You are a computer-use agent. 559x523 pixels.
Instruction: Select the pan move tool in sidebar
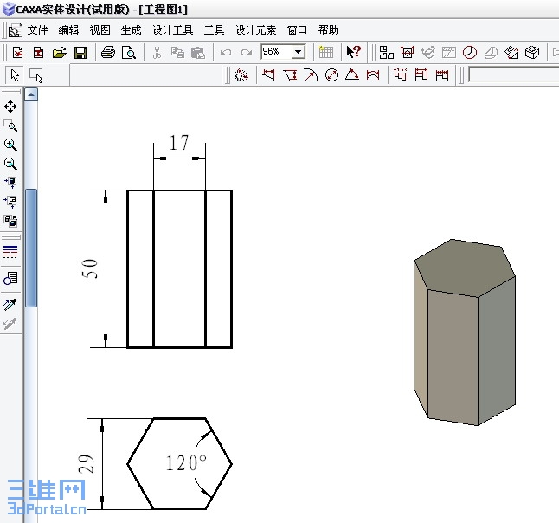(x=10, y=107)
